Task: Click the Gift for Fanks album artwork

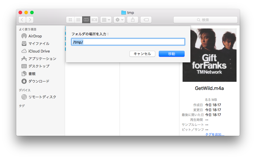Action: [210, 55]
